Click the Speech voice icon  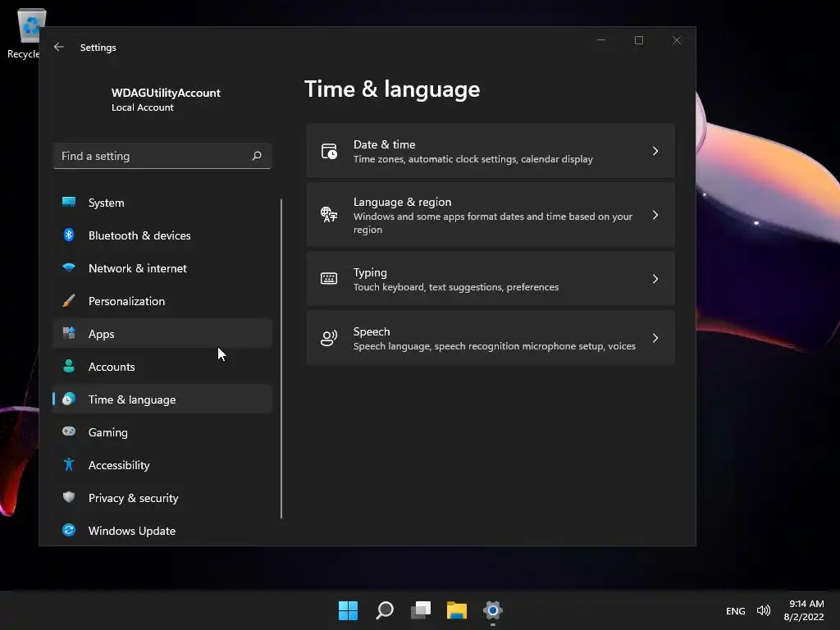(329, 338)
